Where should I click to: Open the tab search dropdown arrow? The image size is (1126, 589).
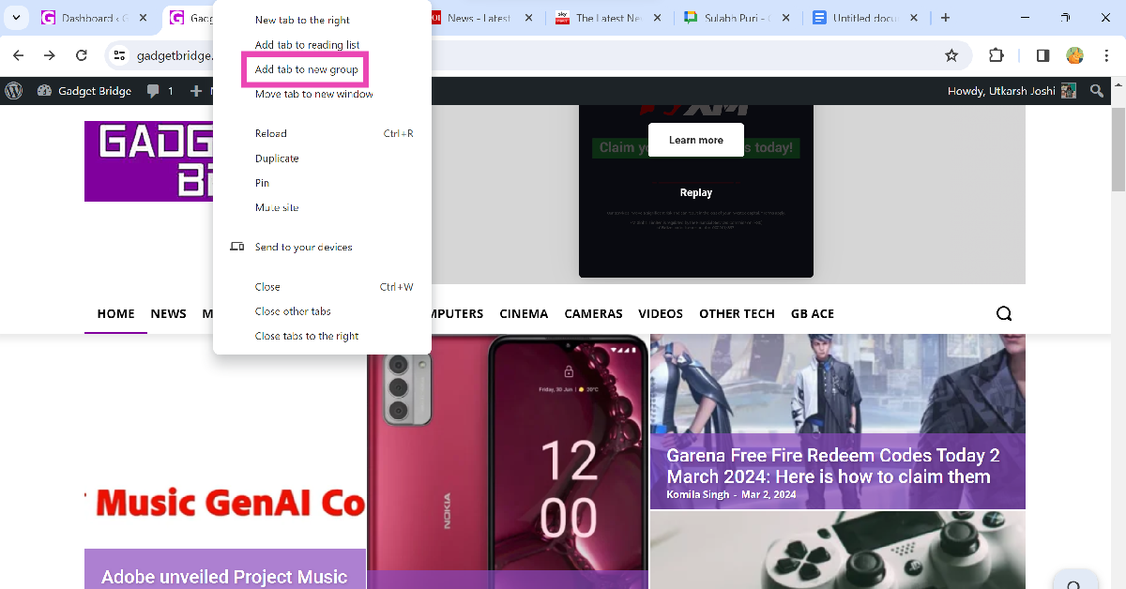[x=15, y=18]
